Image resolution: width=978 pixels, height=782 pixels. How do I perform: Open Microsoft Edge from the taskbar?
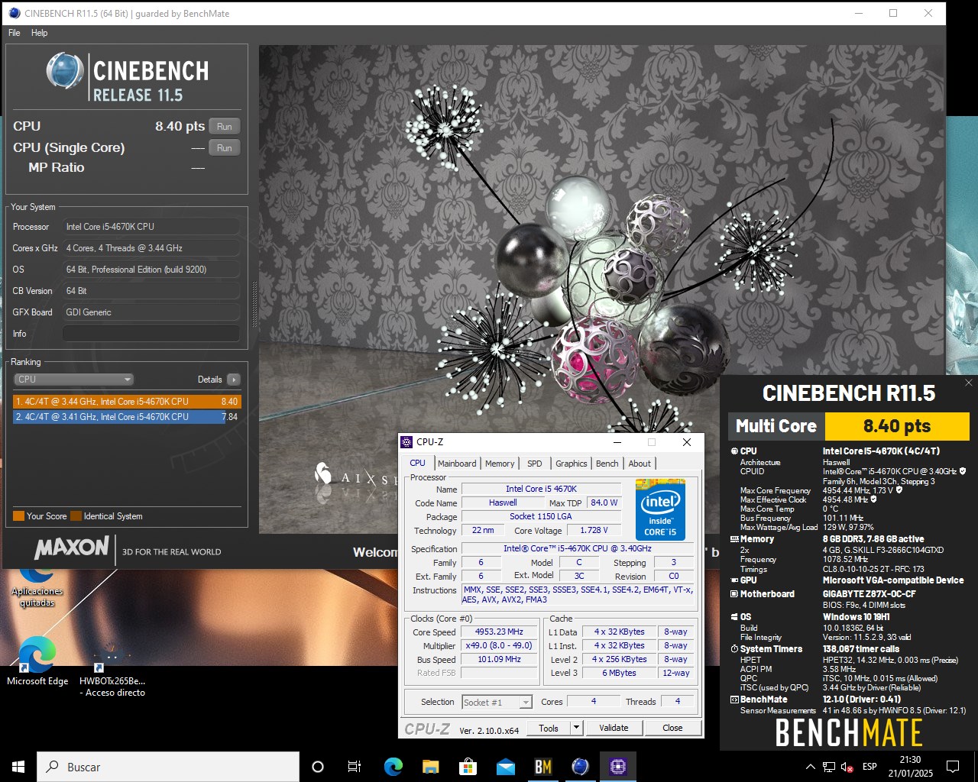[393, 767]
